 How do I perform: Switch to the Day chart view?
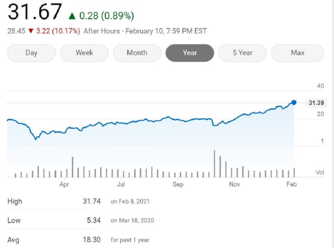(x=31, y=53)
